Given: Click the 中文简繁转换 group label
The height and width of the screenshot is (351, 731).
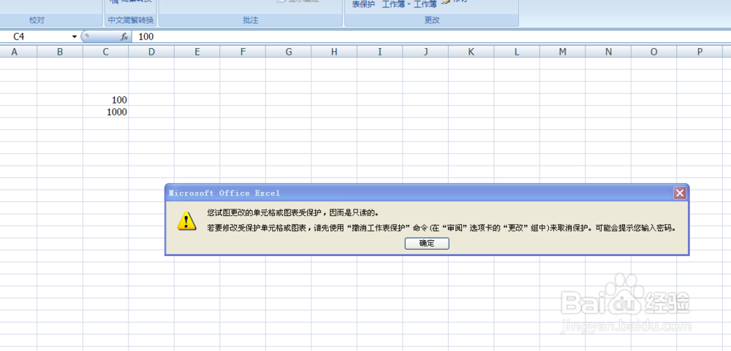Looking at the screenshot, I should click(131, 20).
